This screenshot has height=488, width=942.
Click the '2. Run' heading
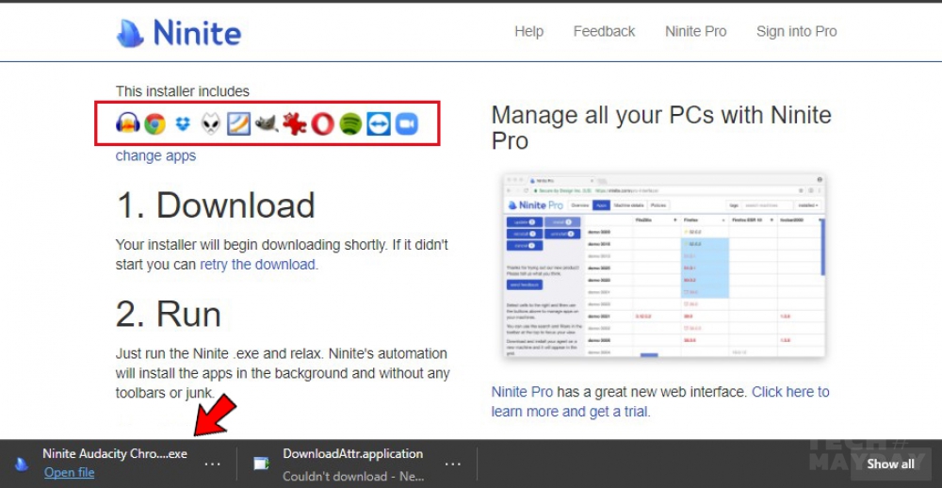click(169, 313)
